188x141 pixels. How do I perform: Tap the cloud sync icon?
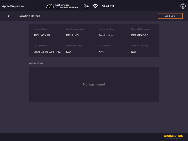[50, 6]
